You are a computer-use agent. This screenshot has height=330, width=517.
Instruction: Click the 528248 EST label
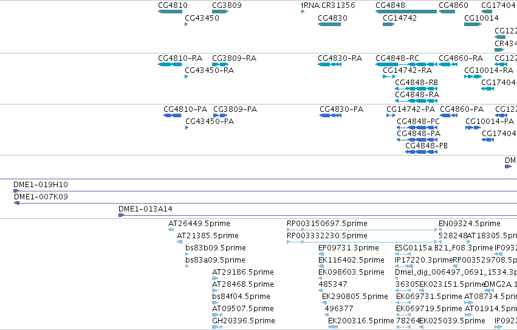[453, 236]
